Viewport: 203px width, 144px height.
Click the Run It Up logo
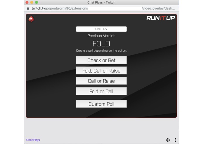pyautogui.click(x=161, y=18)
